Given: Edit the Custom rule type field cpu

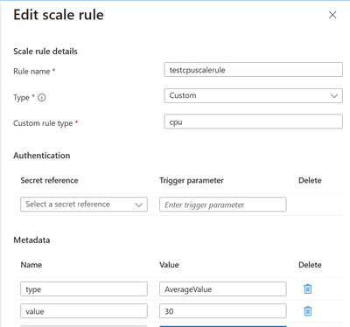Looking at the screenshot, I should [x=253, y=122].
